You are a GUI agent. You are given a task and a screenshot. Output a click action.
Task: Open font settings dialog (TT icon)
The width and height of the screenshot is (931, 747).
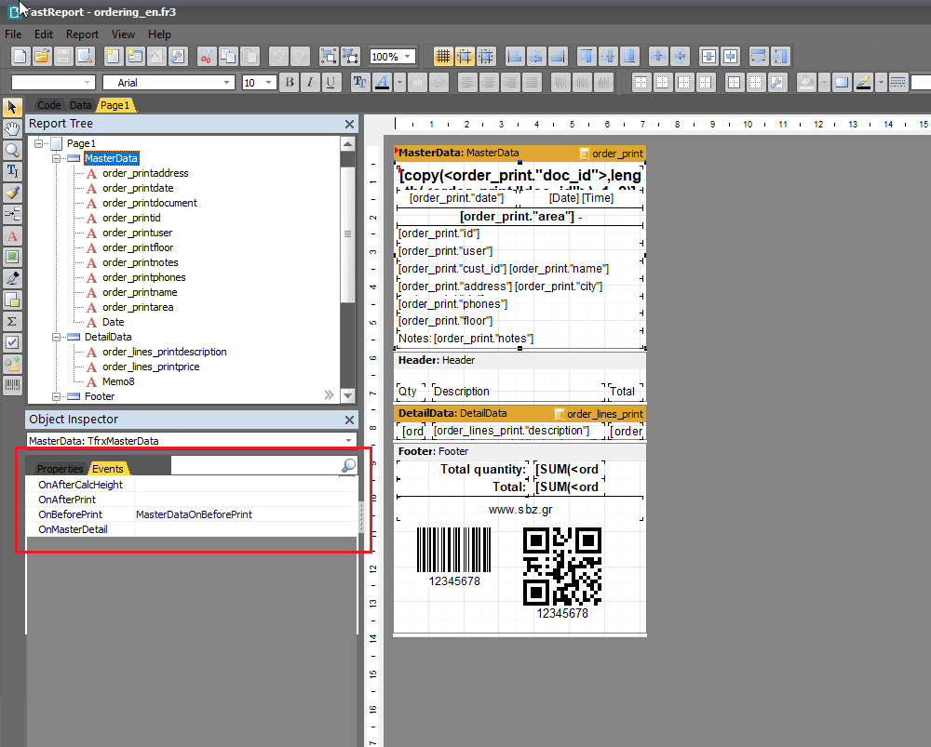tap(359, 83)
